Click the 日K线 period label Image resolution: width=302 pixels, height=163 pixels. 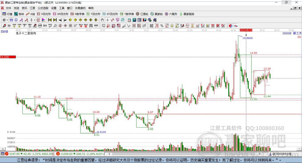(x=4, y=31)
